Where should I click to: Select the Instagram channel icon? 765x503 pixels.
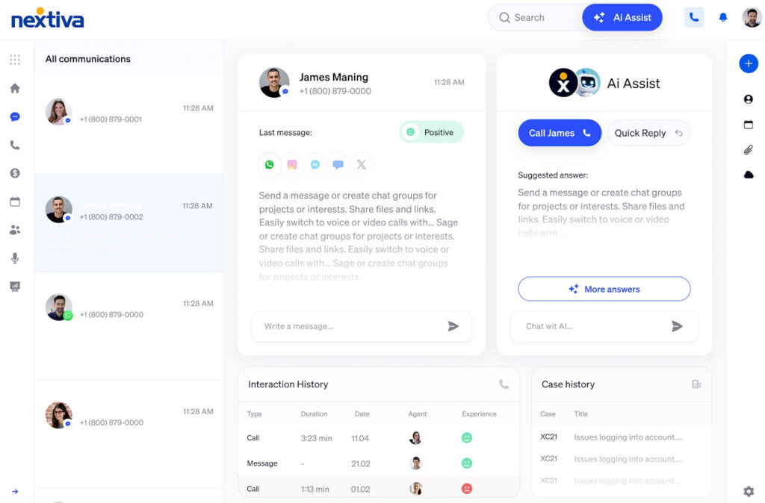[x=292, y=165]
